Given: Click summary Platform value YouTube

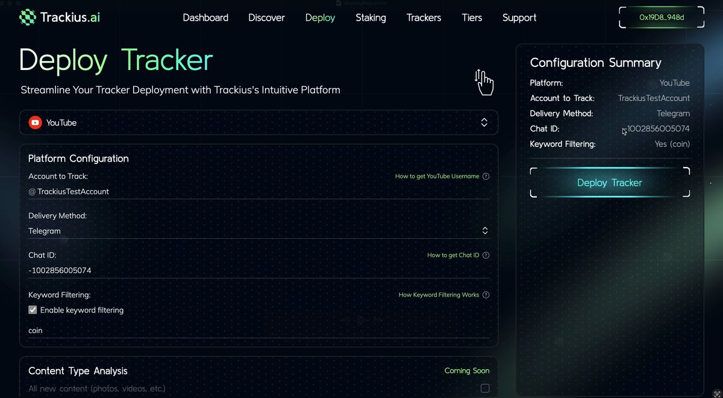Looking at the screenshot, I should click(675, 83).
